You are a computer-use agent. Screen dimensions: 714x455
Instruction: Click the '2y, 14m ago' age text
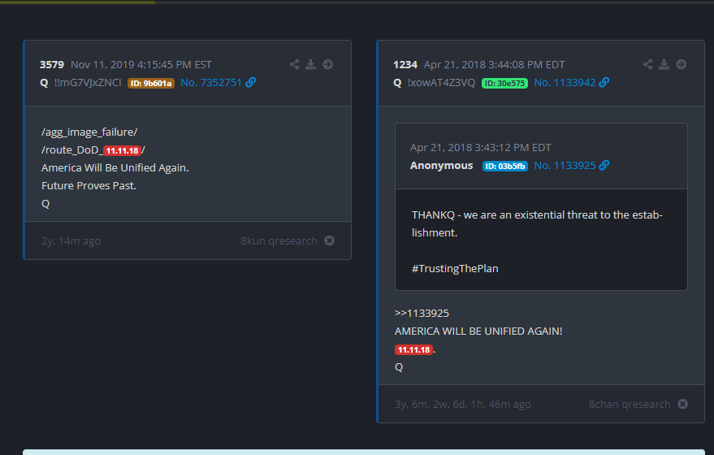(x=71, y=241)
